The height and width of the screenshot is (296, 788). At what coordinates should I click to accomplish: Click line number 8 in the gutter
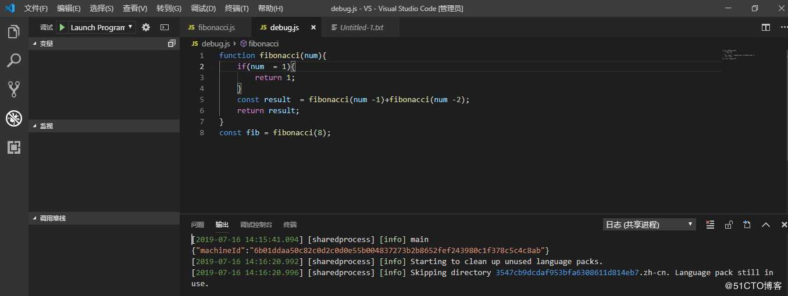[202, 132]
